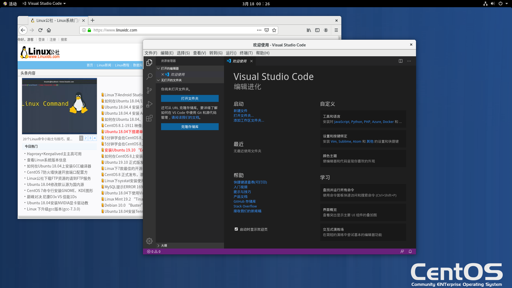Click the errors and warnings indicator in status bar
The height and width of the screenshot is (288, 512).
pyautogui.click(x=154, y=251)
